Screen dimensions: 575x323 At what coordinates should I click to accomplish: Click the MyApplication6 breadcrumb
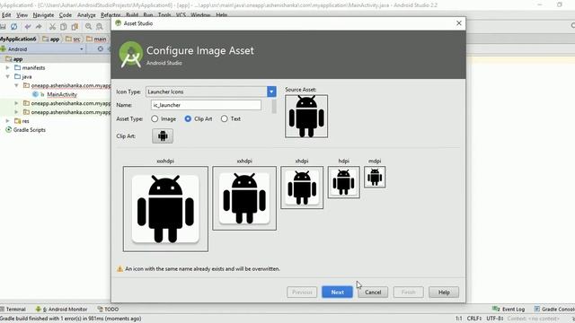point(18,39)
